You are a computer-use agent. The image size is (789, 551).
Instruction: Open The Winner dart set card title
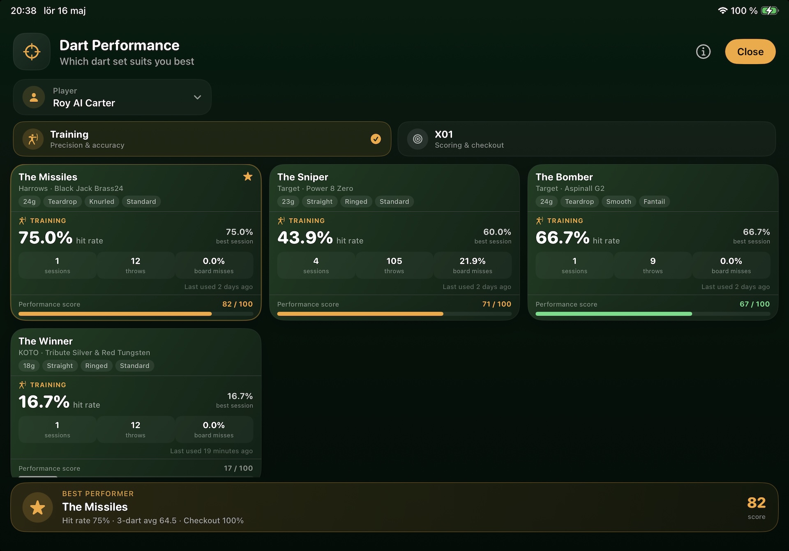point(45,341)
